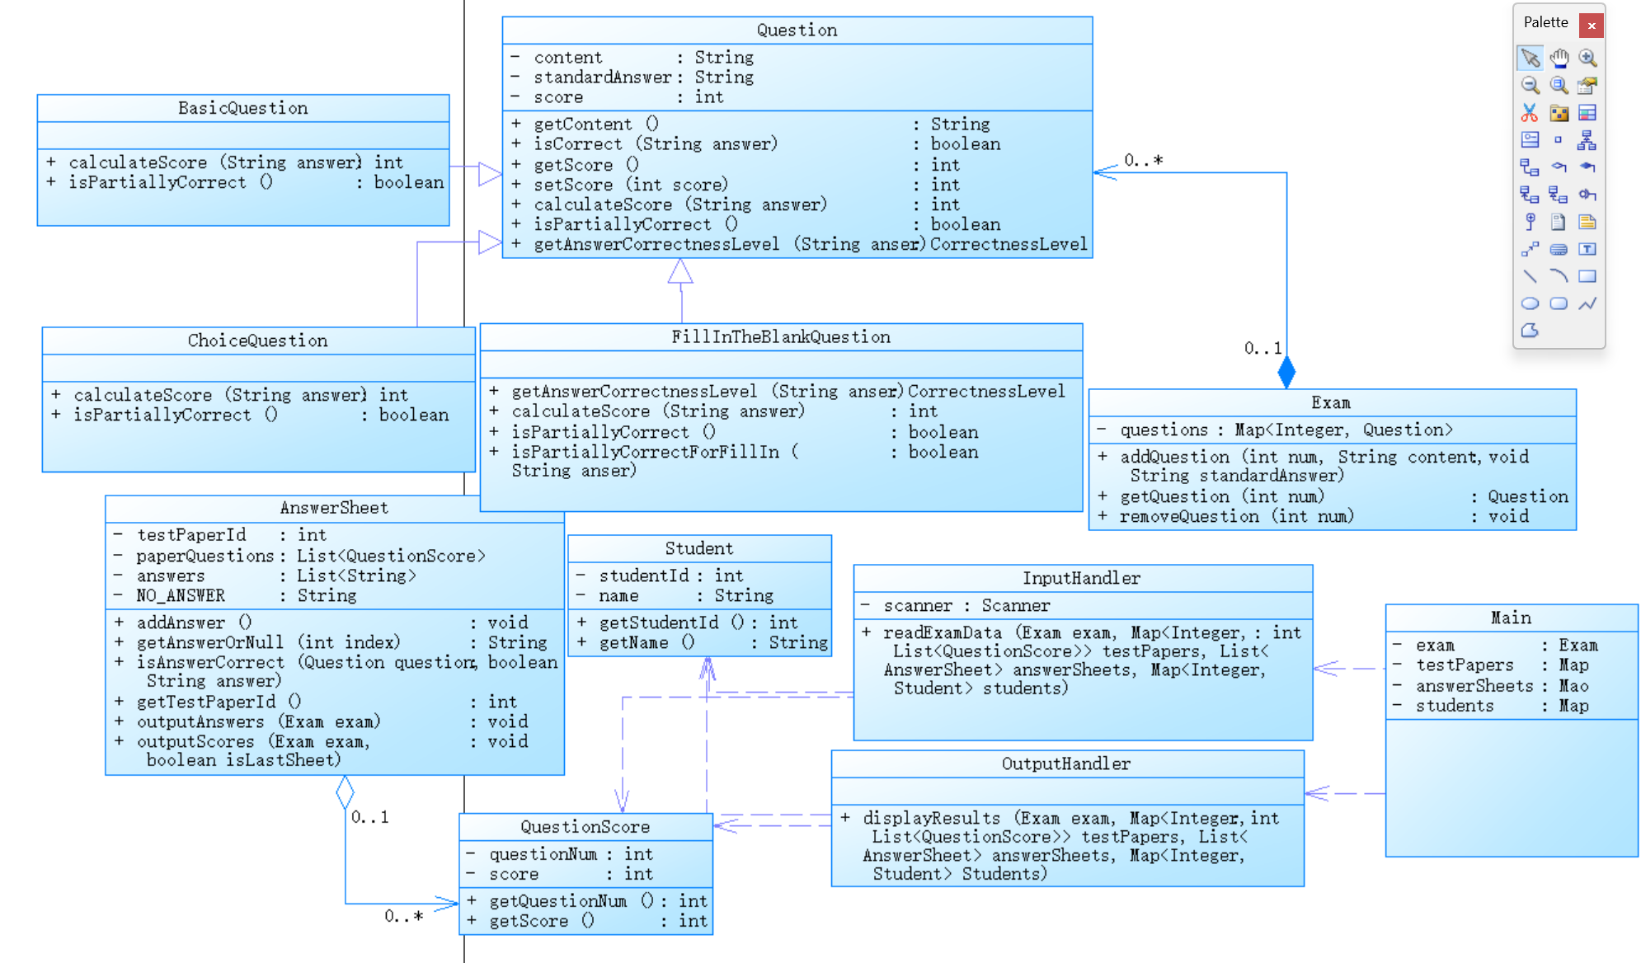This screenshot has height=963, width=1641.
Task: Choose the Zoom Out magnifier tool
Action: click(1530, 85)
